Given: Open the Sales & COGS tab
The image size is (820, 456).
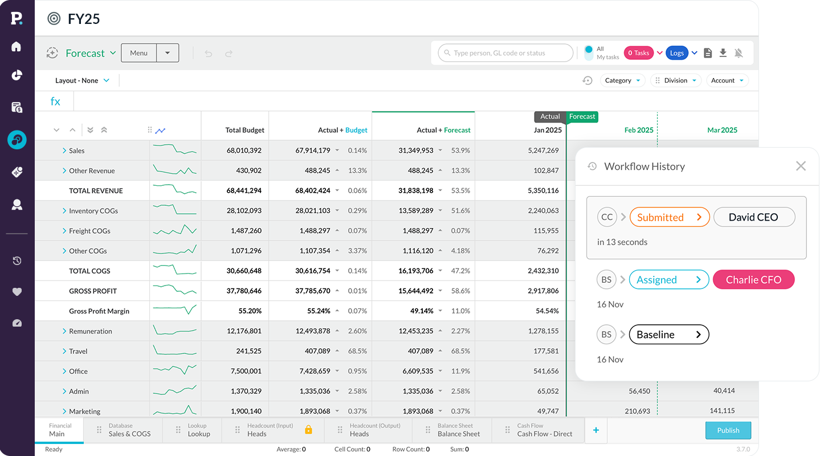Looking at the screenshot, I should (x=129, y=430).
